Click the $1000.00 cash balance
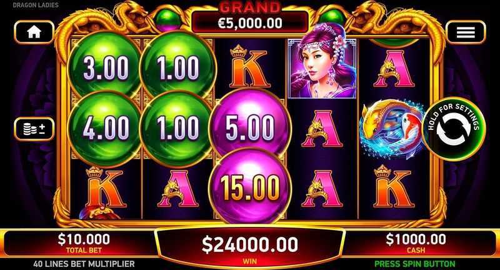 click(x=416, y=243)
